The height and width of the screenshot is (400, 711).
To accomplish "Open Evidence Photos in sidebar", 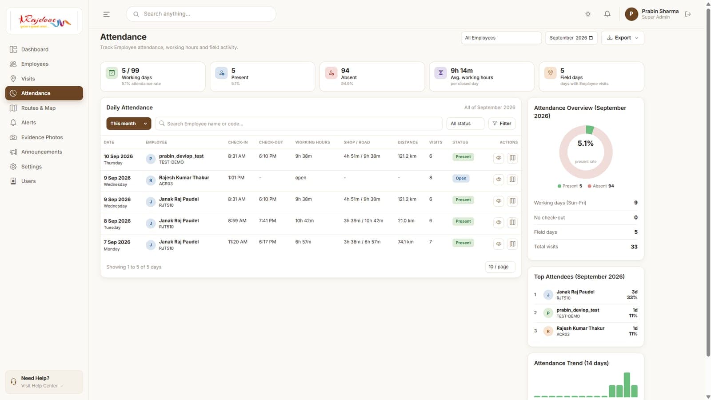I will [x=44, y=137].
